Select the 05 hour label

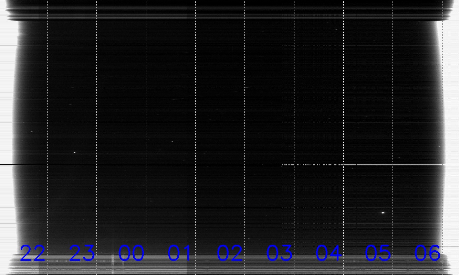[378, 253]
